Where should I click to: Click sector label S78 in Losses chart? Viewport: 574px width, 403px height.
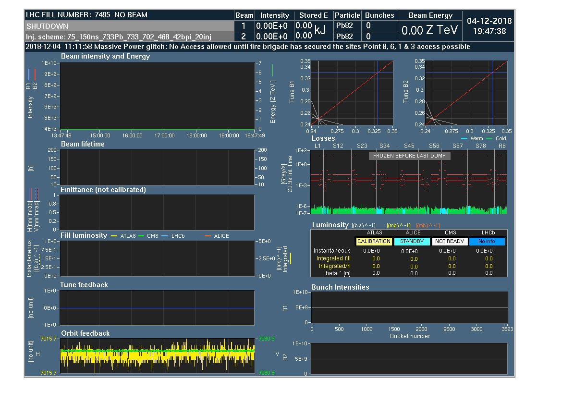tap(481, 146)
